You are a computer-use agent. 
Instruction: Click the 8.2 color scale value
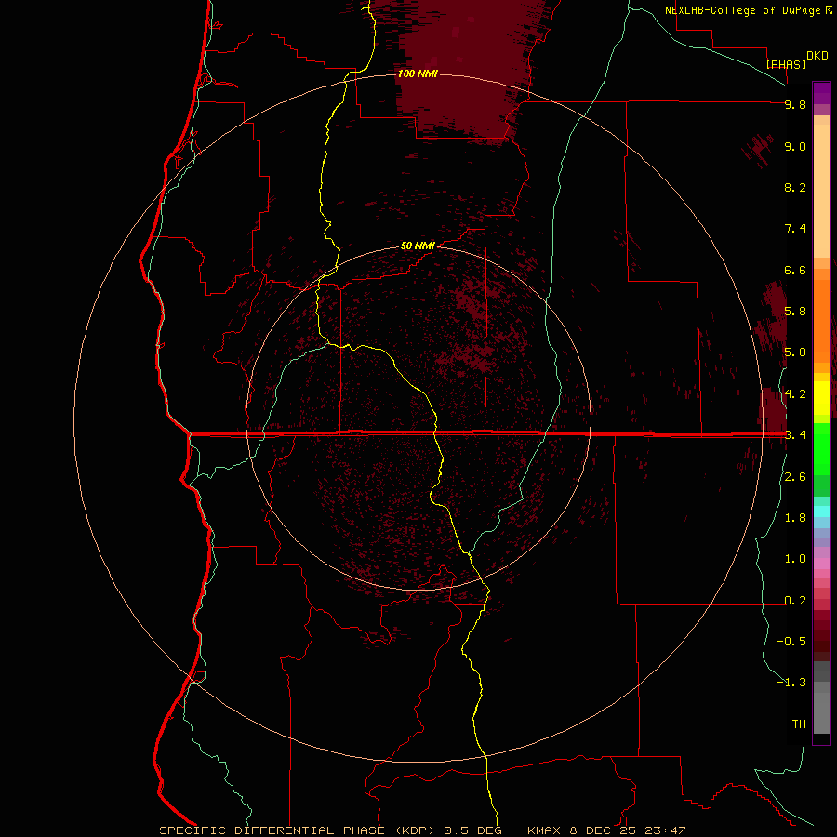tap(795, 187)
